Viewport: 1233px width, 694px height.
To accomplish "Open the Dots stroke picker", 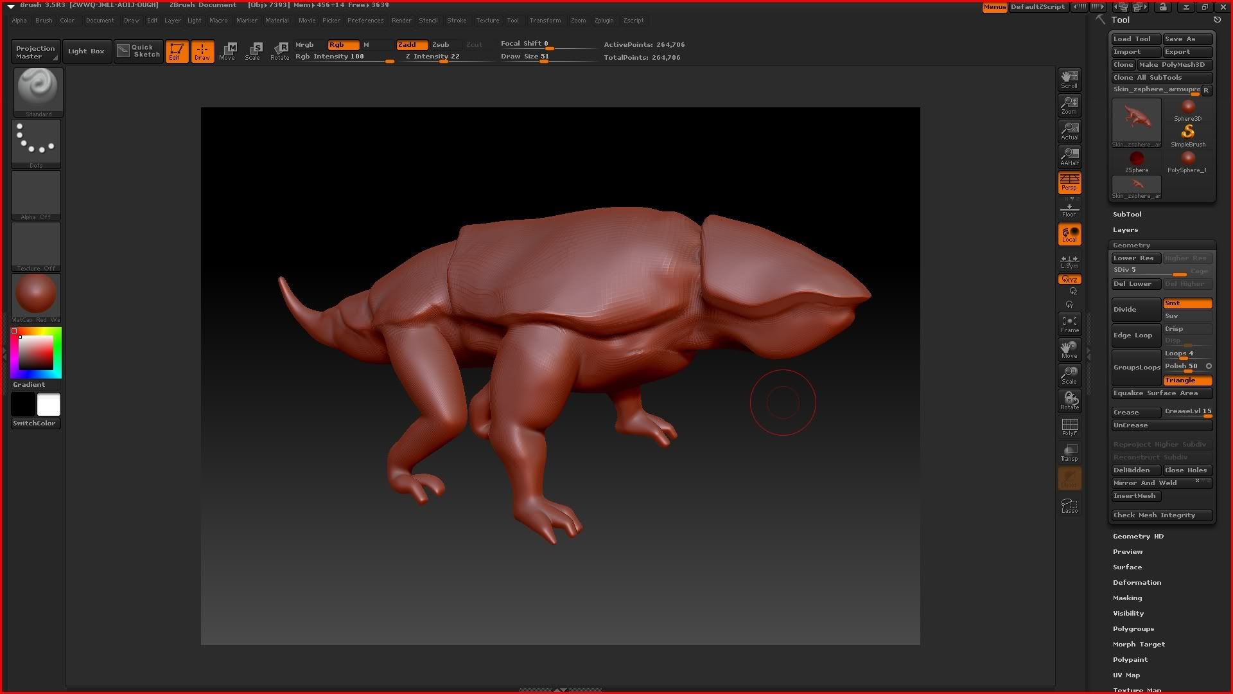I will tap(36, 144).
